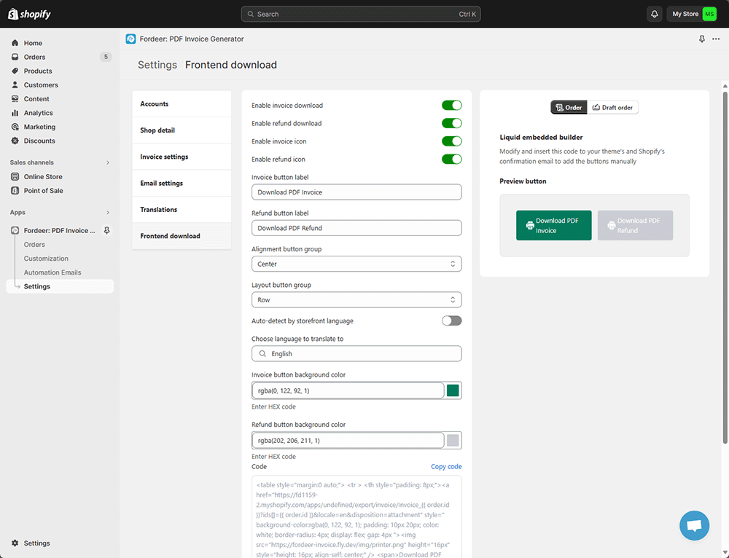Switch preview to Draft order
729x558 pixels.
point(612,107)
